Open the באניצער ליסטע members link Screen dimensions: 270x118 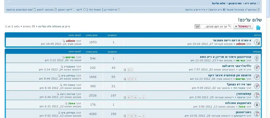pos(45,10)
